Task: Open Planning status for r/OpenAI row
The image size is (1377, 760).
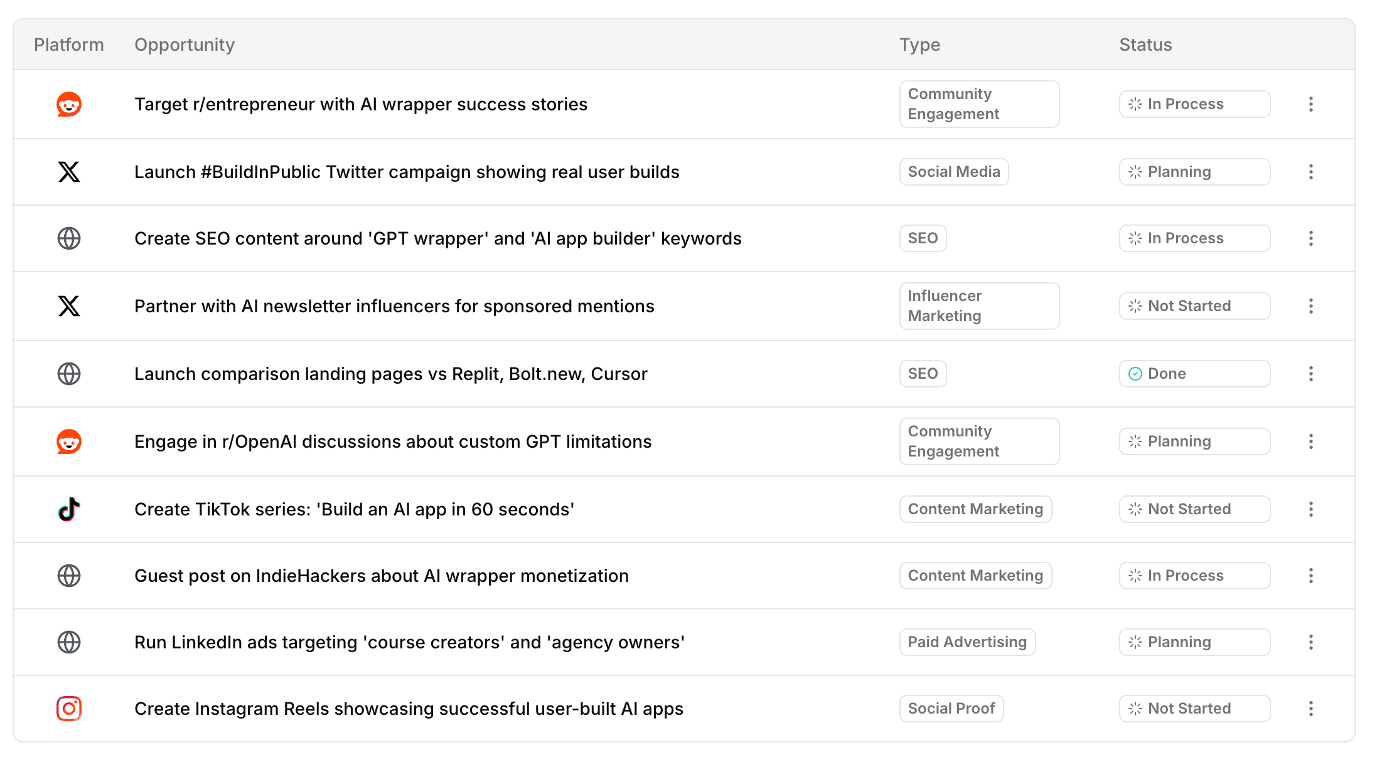Action: (1194, 441)
